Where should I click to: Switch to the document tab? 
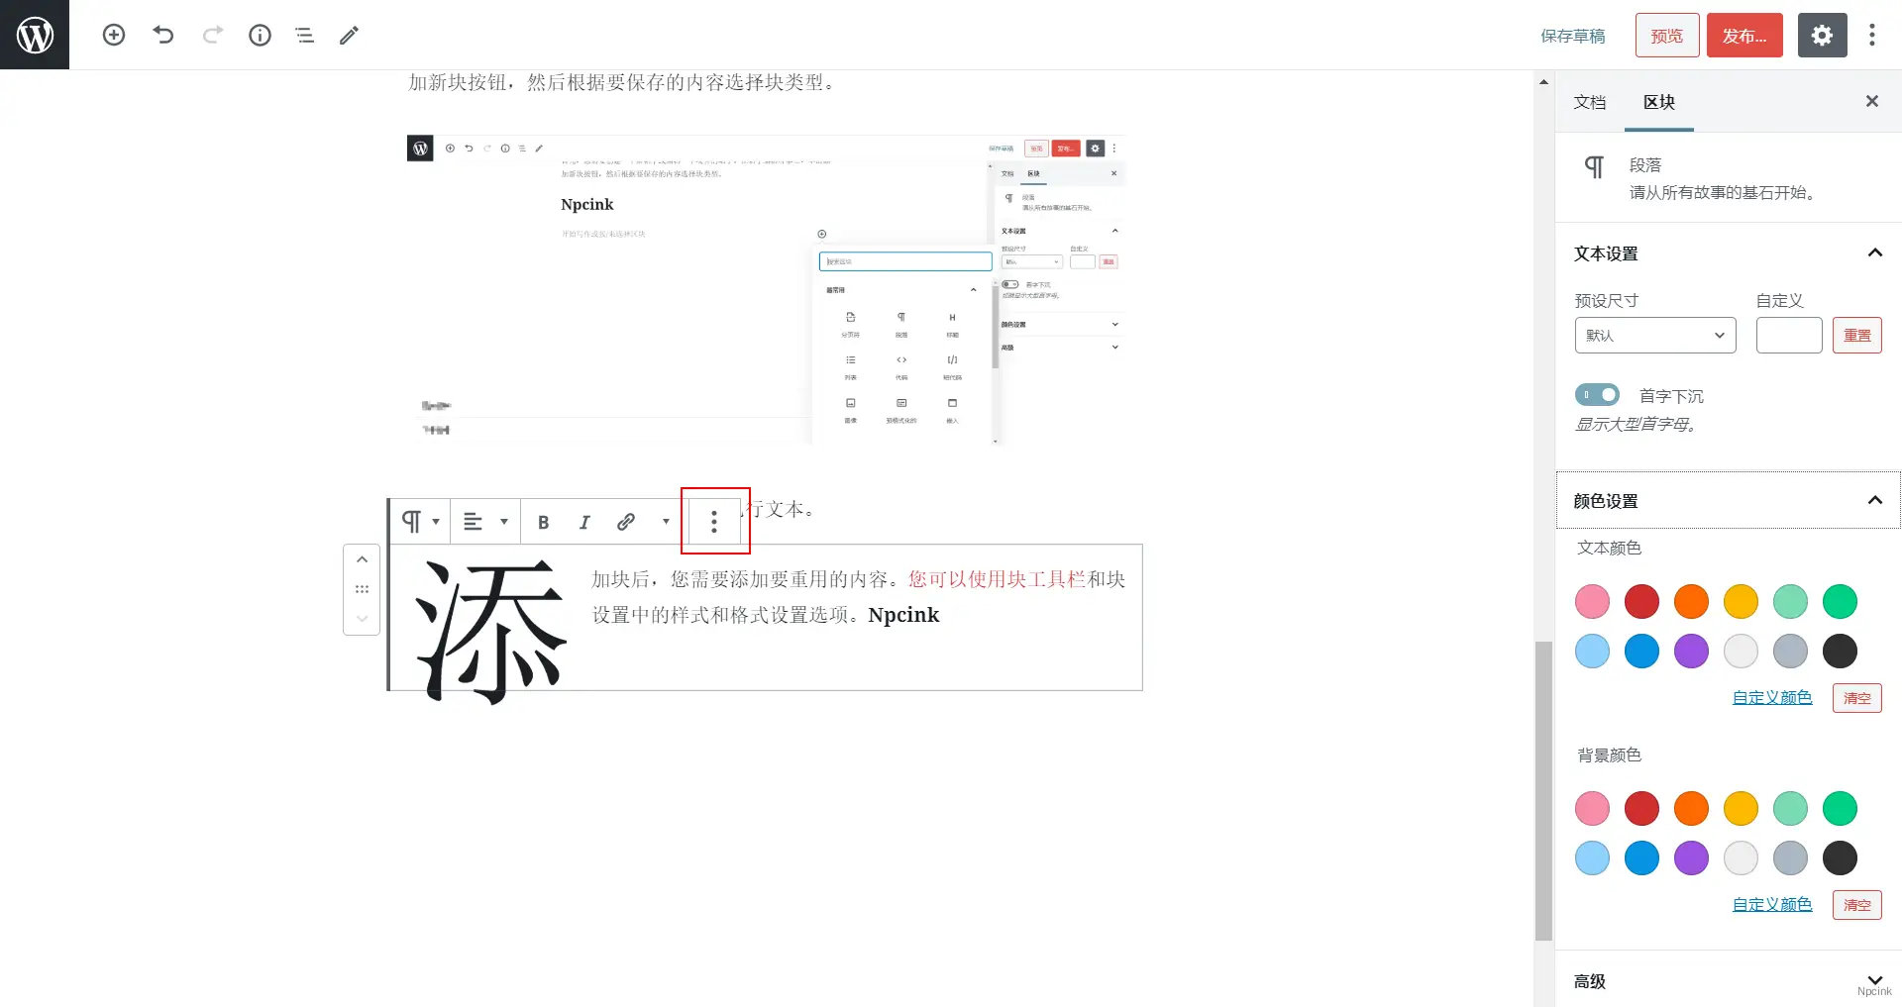click(1590, 102)
